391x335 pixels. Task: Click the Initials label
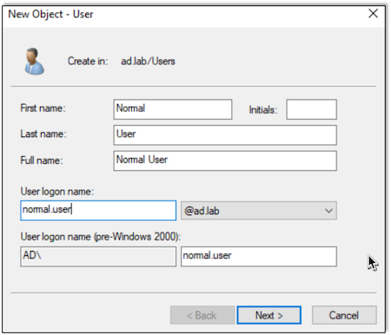coord(263,110)
